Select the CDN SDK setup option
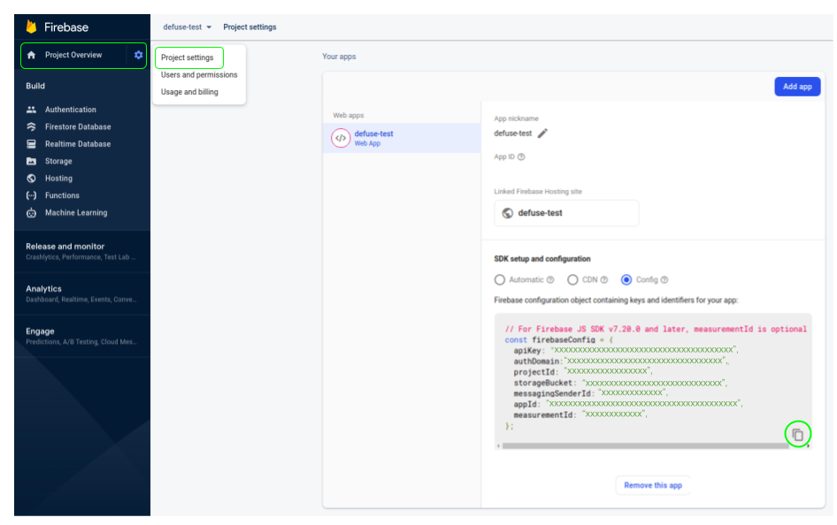The height and width of the screenshot is (525, 837). (x=572, y=280)
